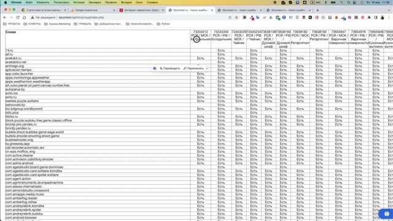Click the purple icon in the translate popup
Viewport: 393px width, 221px height.
[x=155, y=68]
